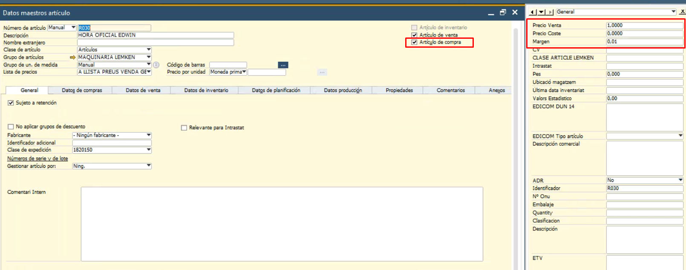Switch to Comentarios tab
Screen dimensions: 686x270
451,90
